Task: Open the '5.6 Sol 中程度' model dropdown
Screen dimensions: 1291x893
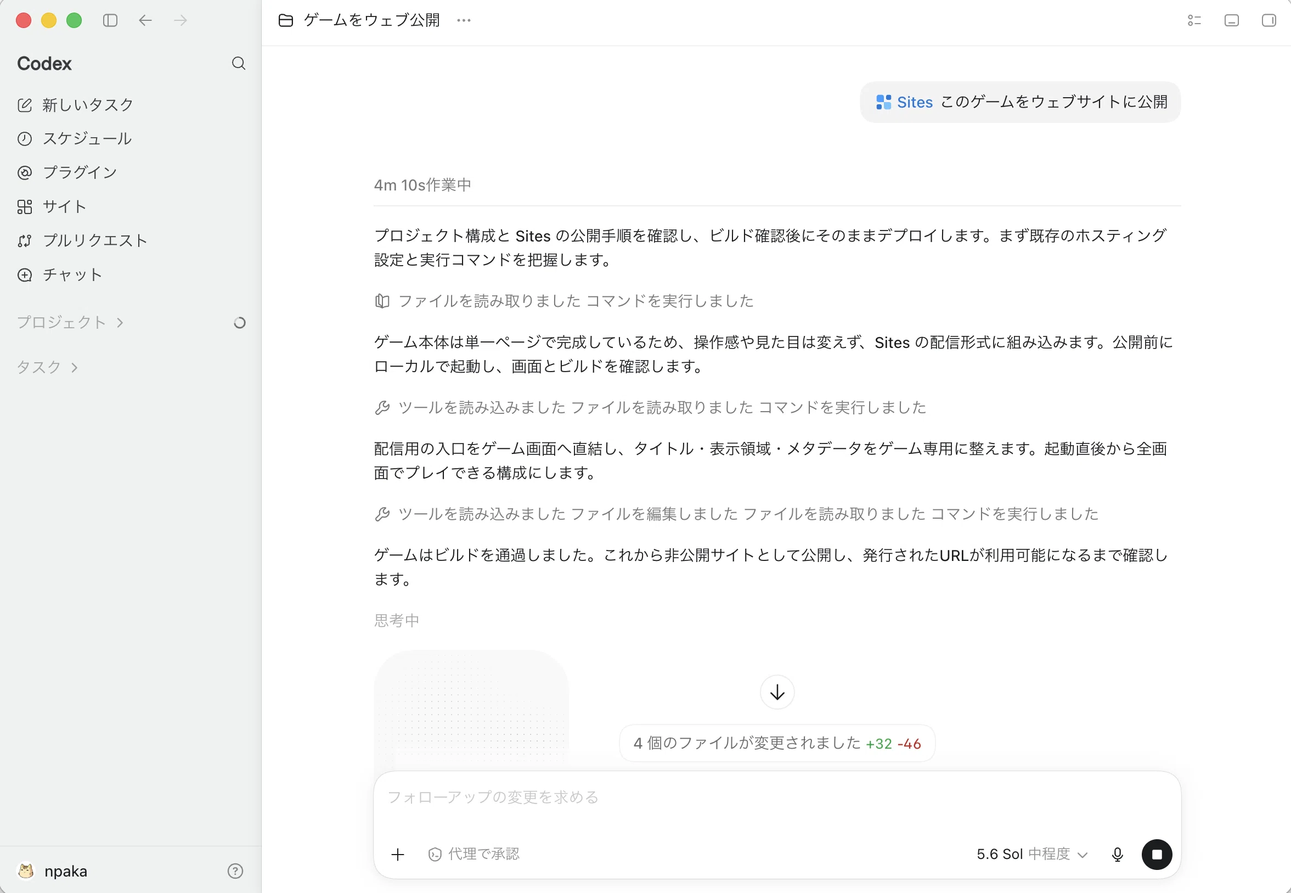Action: (1031, 855)
